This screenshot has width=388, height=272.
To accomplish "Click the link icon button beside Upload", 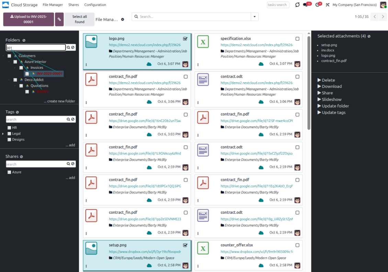I will click(x=59, y=20).
